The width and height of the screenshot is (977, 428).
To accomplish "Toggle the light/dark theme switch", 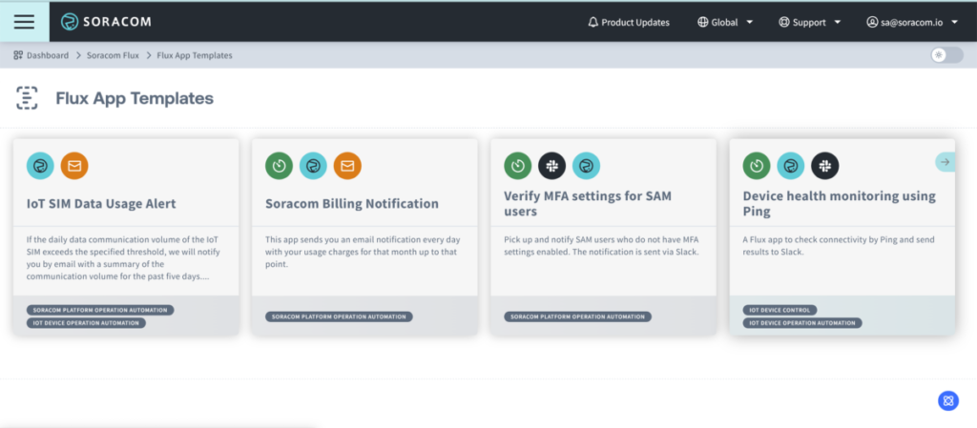I will point(947,54).
